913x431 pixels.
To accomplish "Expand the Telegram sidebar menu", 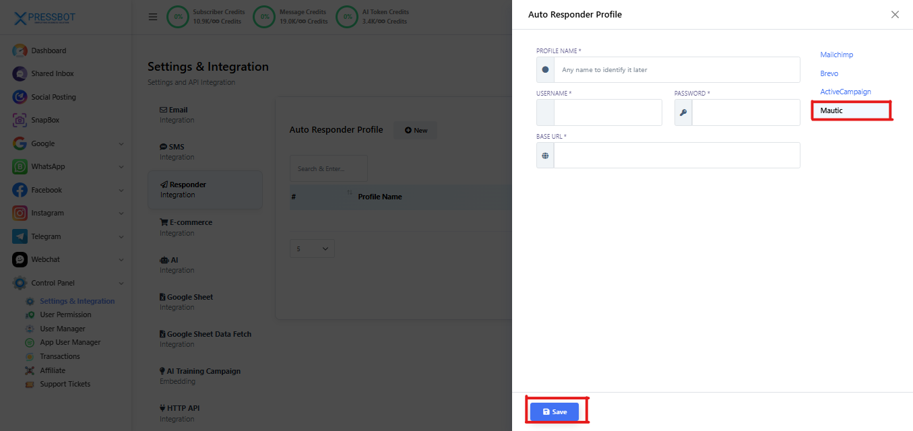I will pyautogui.click(x=121, y=236).
